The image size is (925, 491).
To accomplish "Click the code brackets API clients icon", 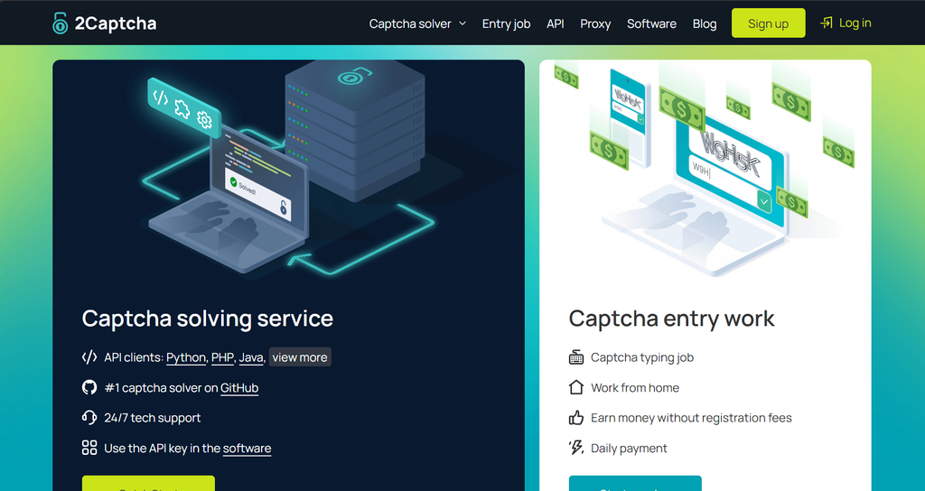I will (89, 357).
